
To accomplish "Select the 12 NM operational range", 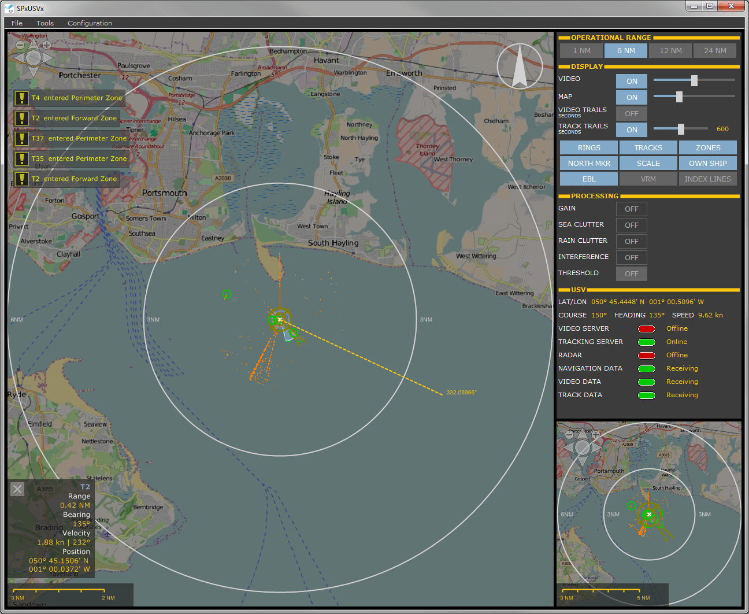I will 670,50.
